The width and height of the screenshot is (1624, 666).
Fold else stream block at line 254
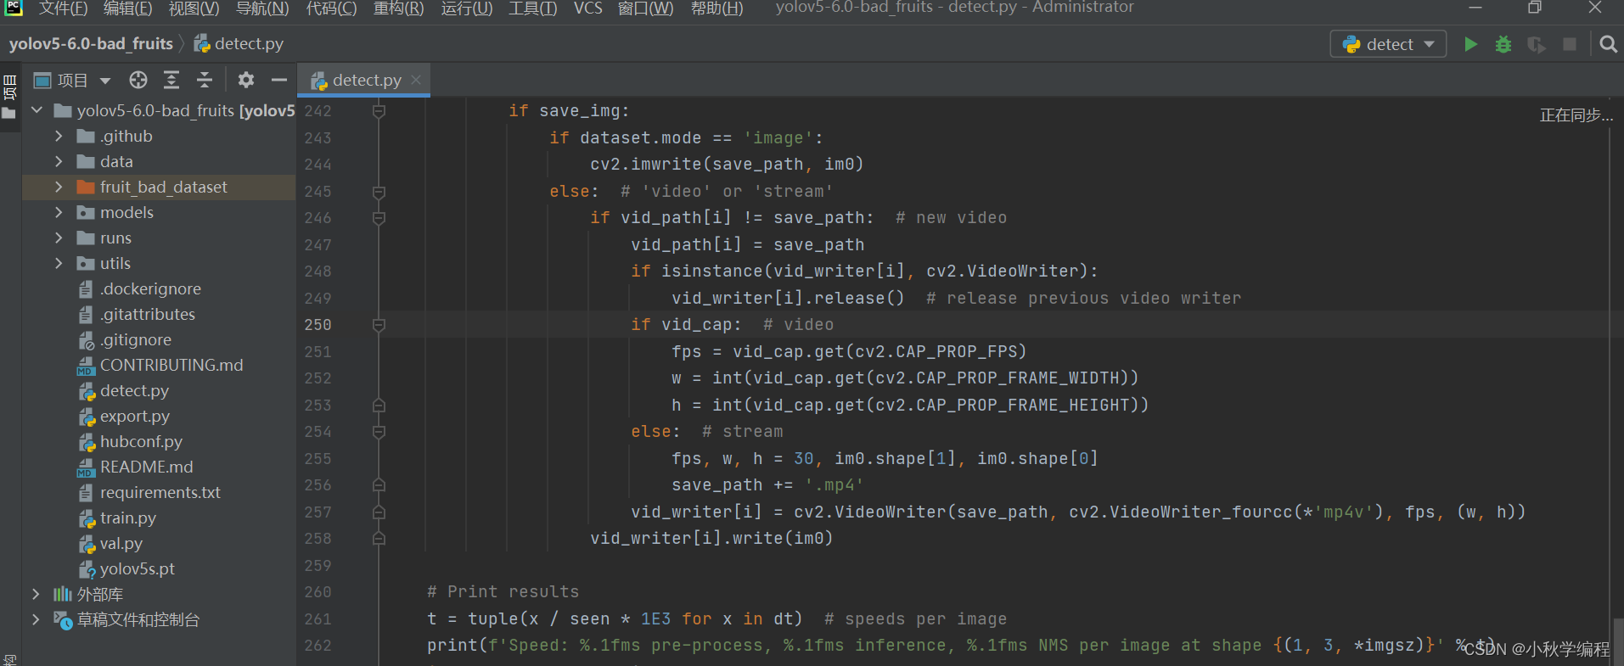(379, 432)
